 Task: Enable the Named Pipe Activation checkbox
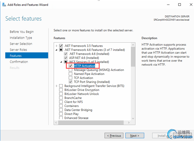pyautogui.click(x=71, y=74)
